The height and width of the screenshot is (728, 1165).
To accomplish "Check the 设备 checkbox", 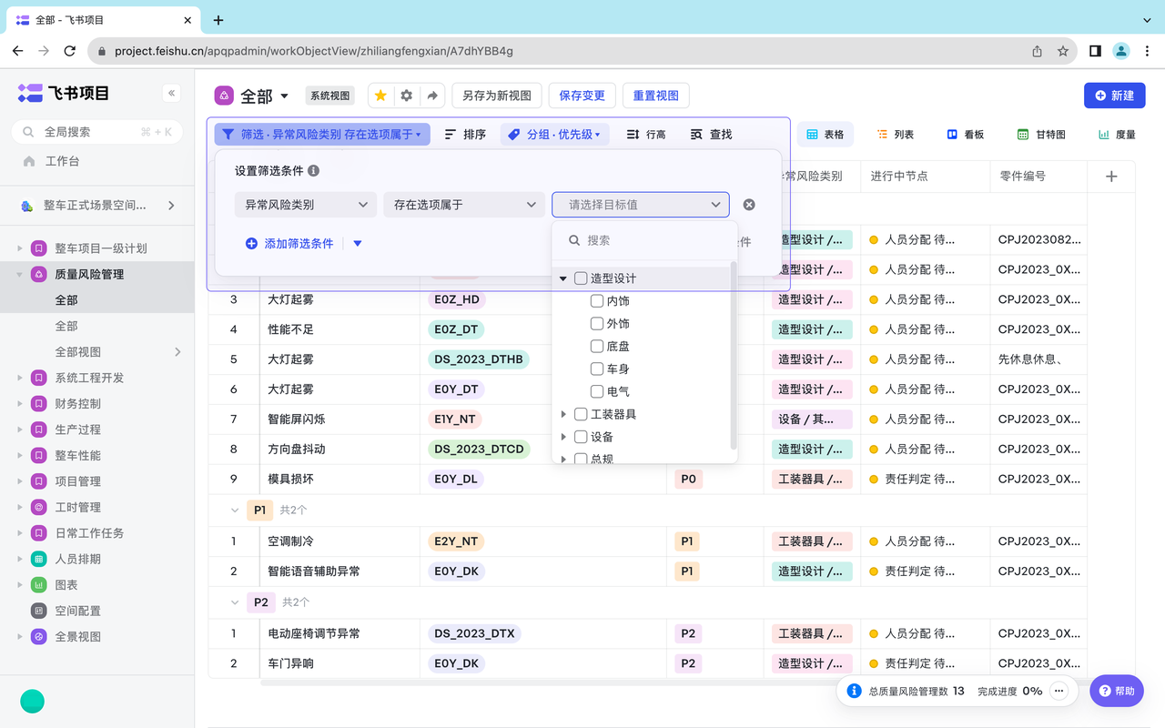I will point(581,438).
